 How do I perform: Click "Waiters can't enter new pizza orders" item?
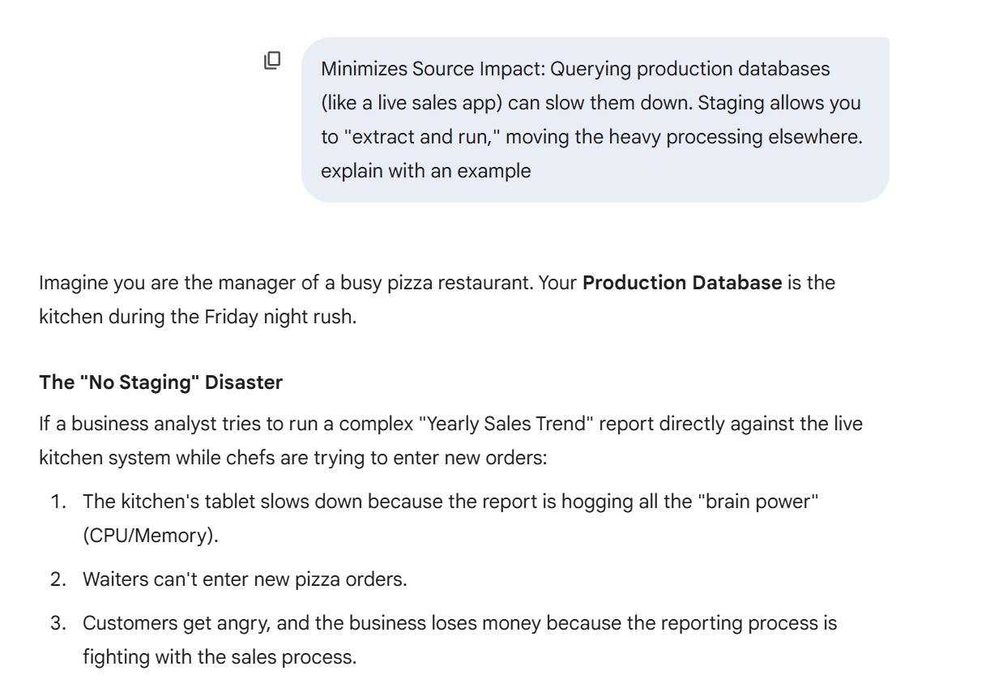[x=244, y=579]
